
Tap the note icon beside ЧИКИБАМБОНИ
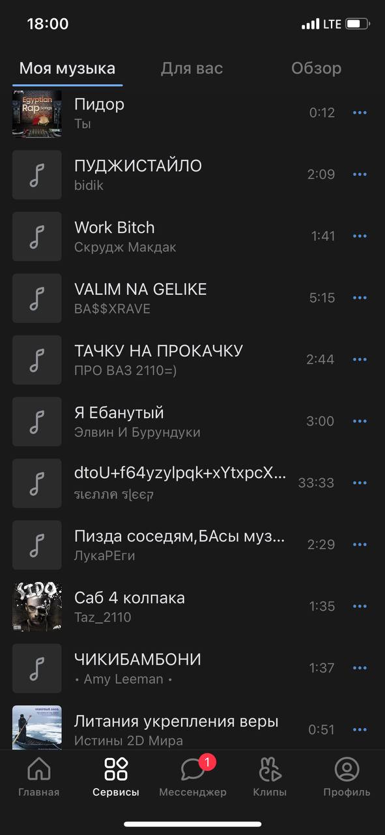coord(37,668)
